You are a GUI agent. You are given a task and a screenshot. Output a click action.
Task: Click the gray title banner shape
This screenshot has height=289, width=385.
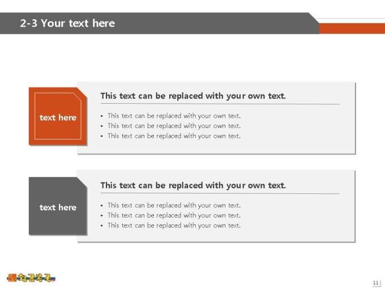(160, 23)
